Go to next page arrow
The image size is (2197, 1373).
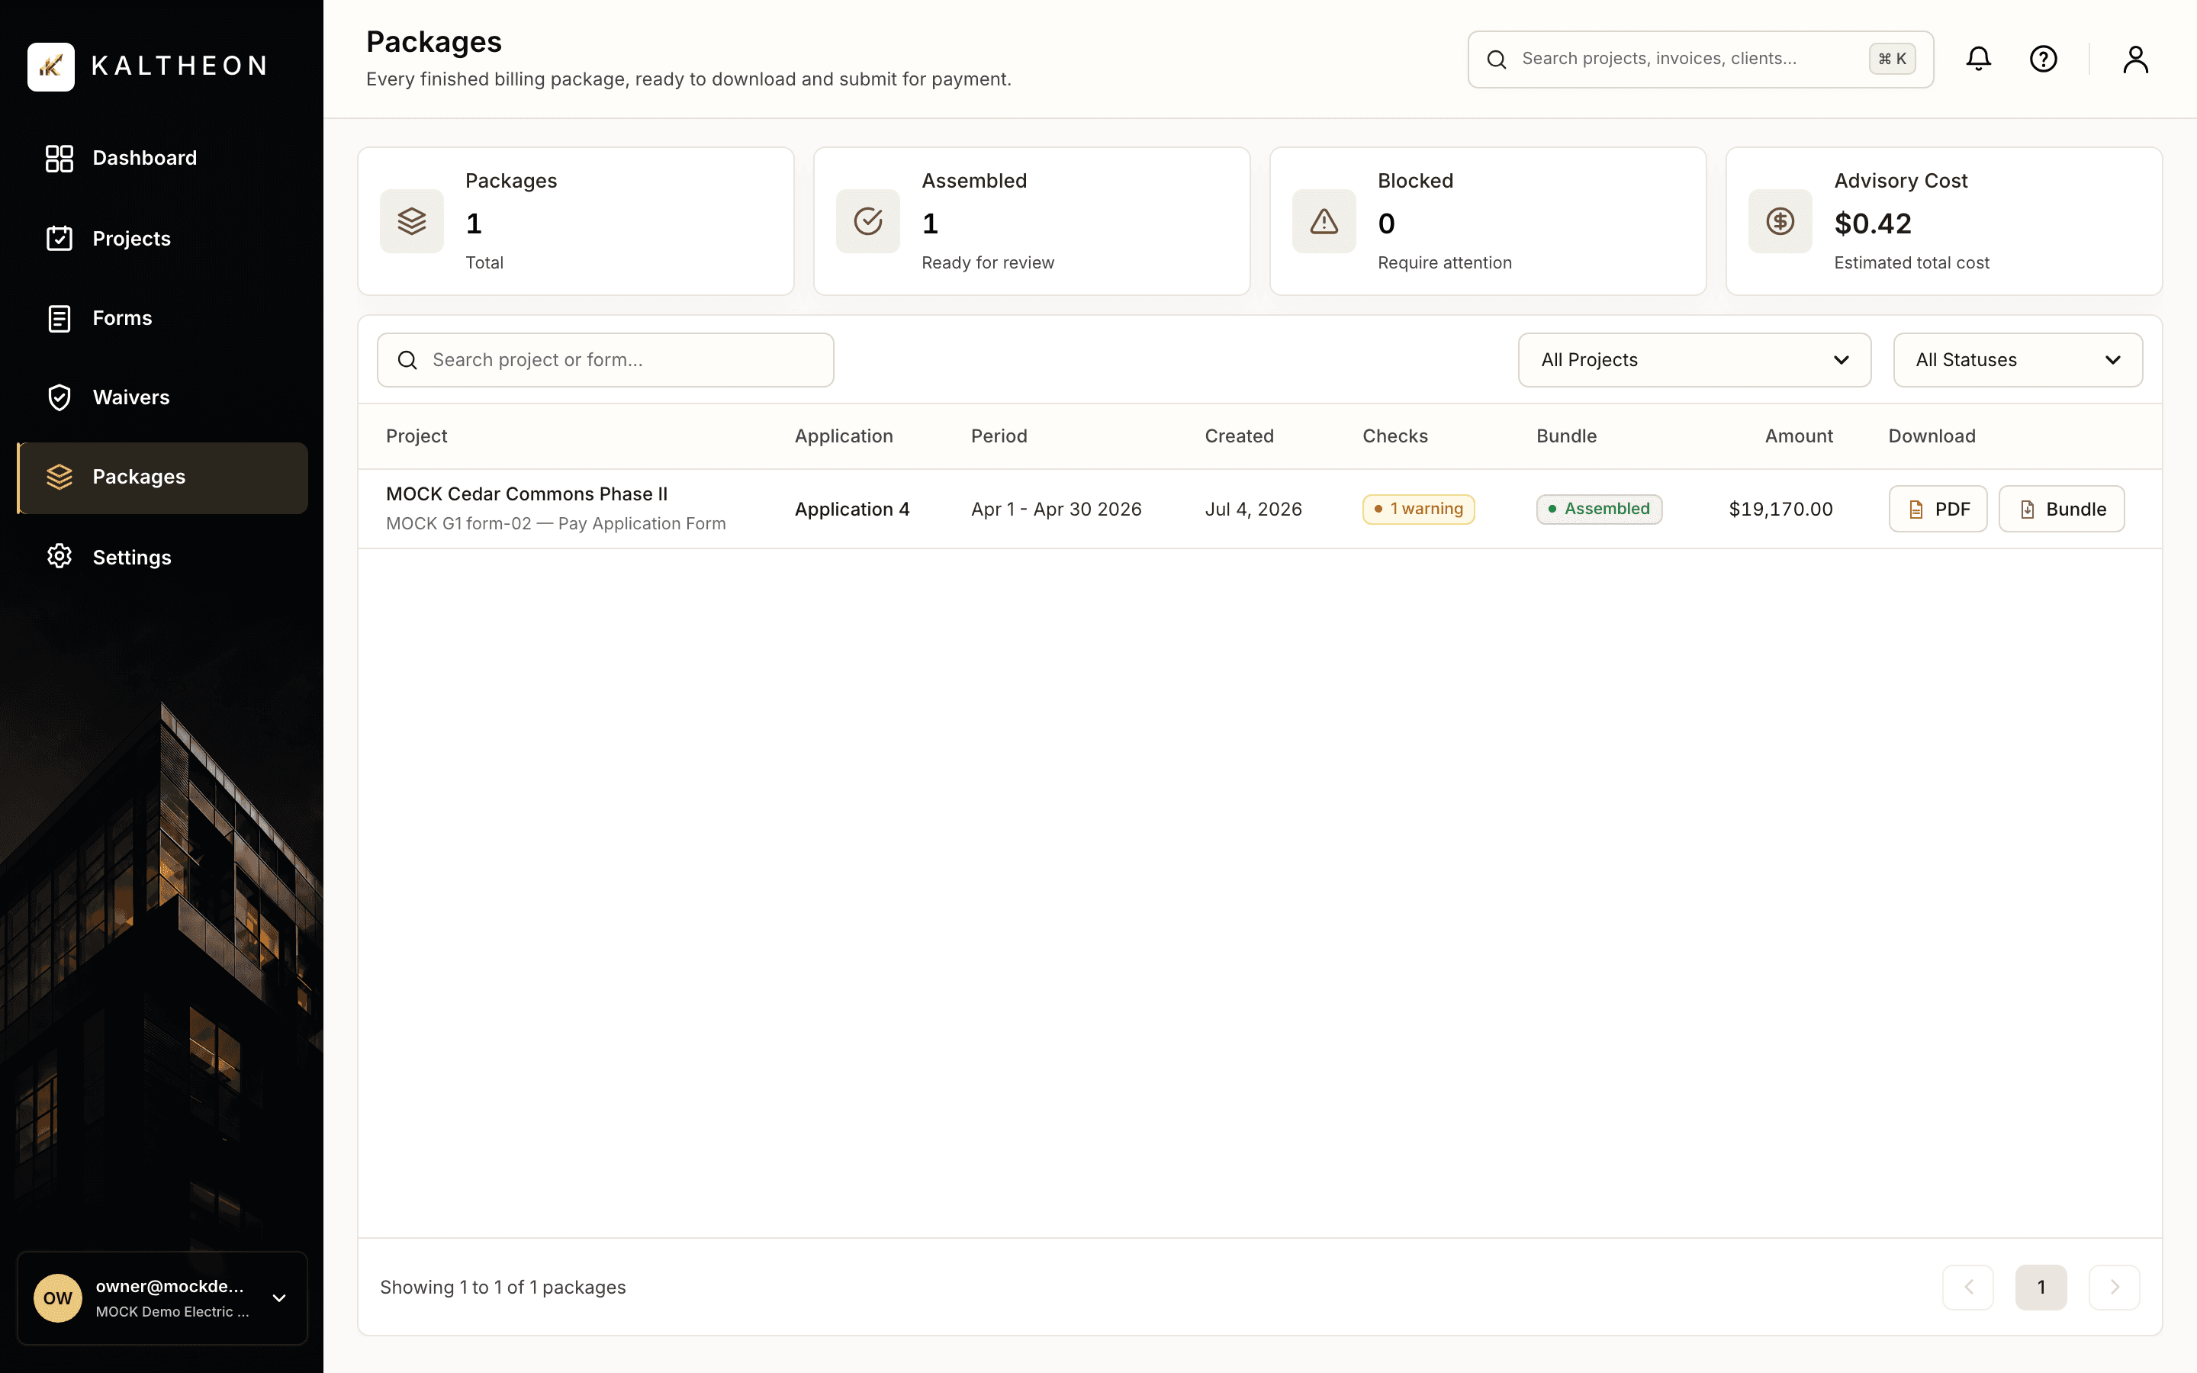coord(2114,1287)
